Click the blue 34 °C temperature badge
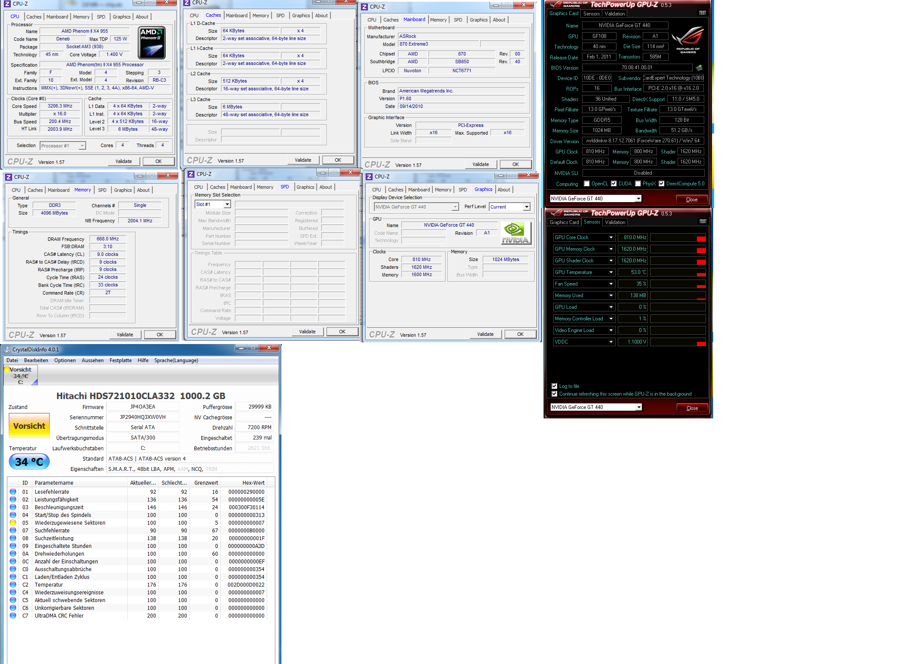The image size is (900, 664). [29, 462]
